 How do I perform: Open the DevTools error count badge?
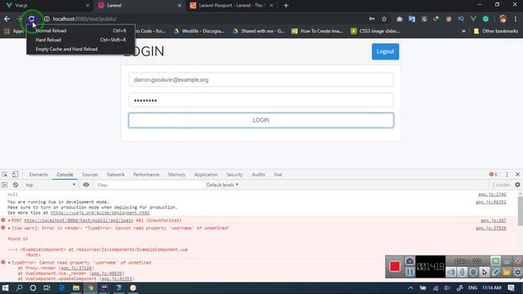click(x=494, y=174)
